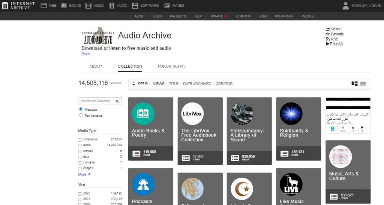Open the Internet Archive home logo
Viewport: 384px width, 205px height.
coord(18,5)
